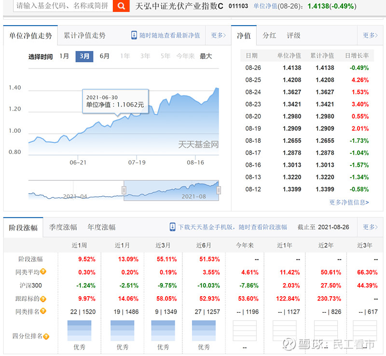Switch to 累计净值走势 tab
Screen dimensions: 386x356
84,35
